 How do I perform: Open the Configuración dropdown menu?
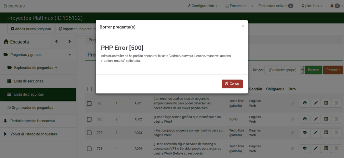202,6
